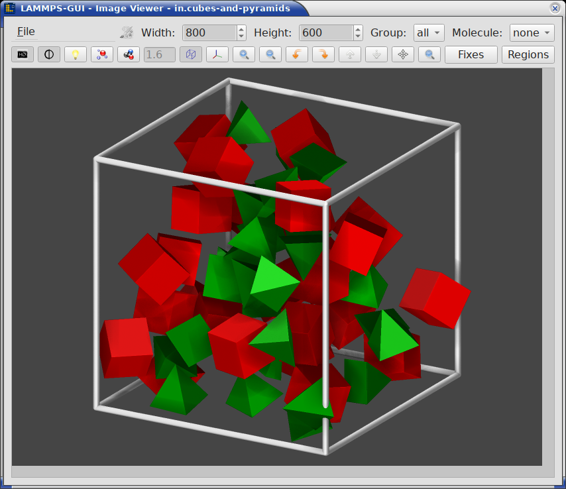Click the Fixes button
Screen dimensions: 566x489
pyautogui.click(x=471, y=54)
